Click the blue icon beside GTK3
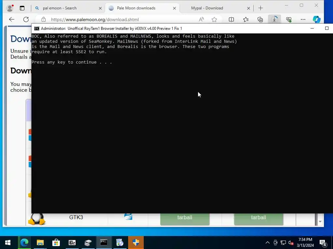The image size is (333, 249). 128,217
